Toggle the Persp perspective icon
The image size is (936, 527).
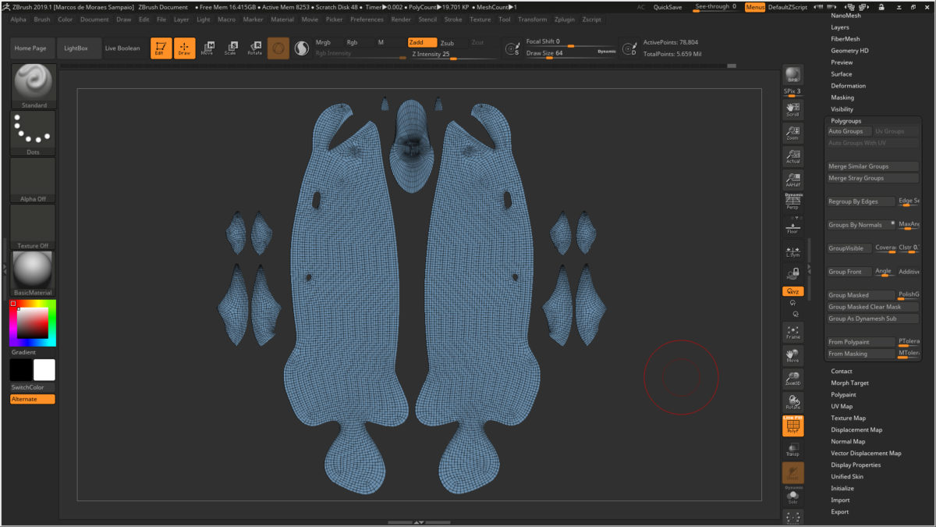792,201
